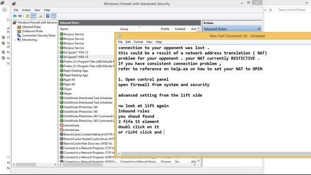Click Notepad line '1. Open control panel'
Image resolution: width=311 pixels, height=175 pixels.
click(143, 79)
